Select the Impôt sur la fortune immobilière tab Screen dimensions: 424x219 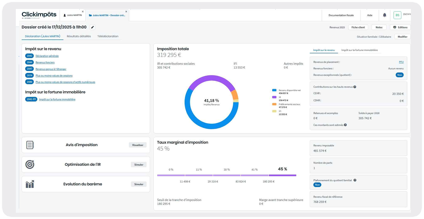tap(359, 50)
